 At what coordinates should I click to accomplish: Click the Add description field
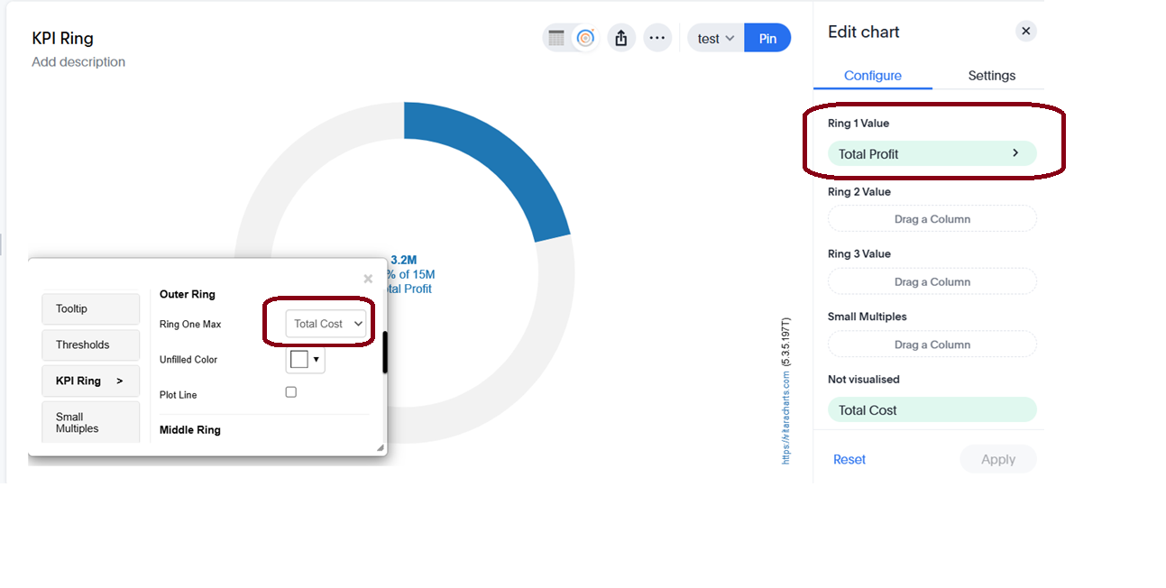click(x=78, y=61)
